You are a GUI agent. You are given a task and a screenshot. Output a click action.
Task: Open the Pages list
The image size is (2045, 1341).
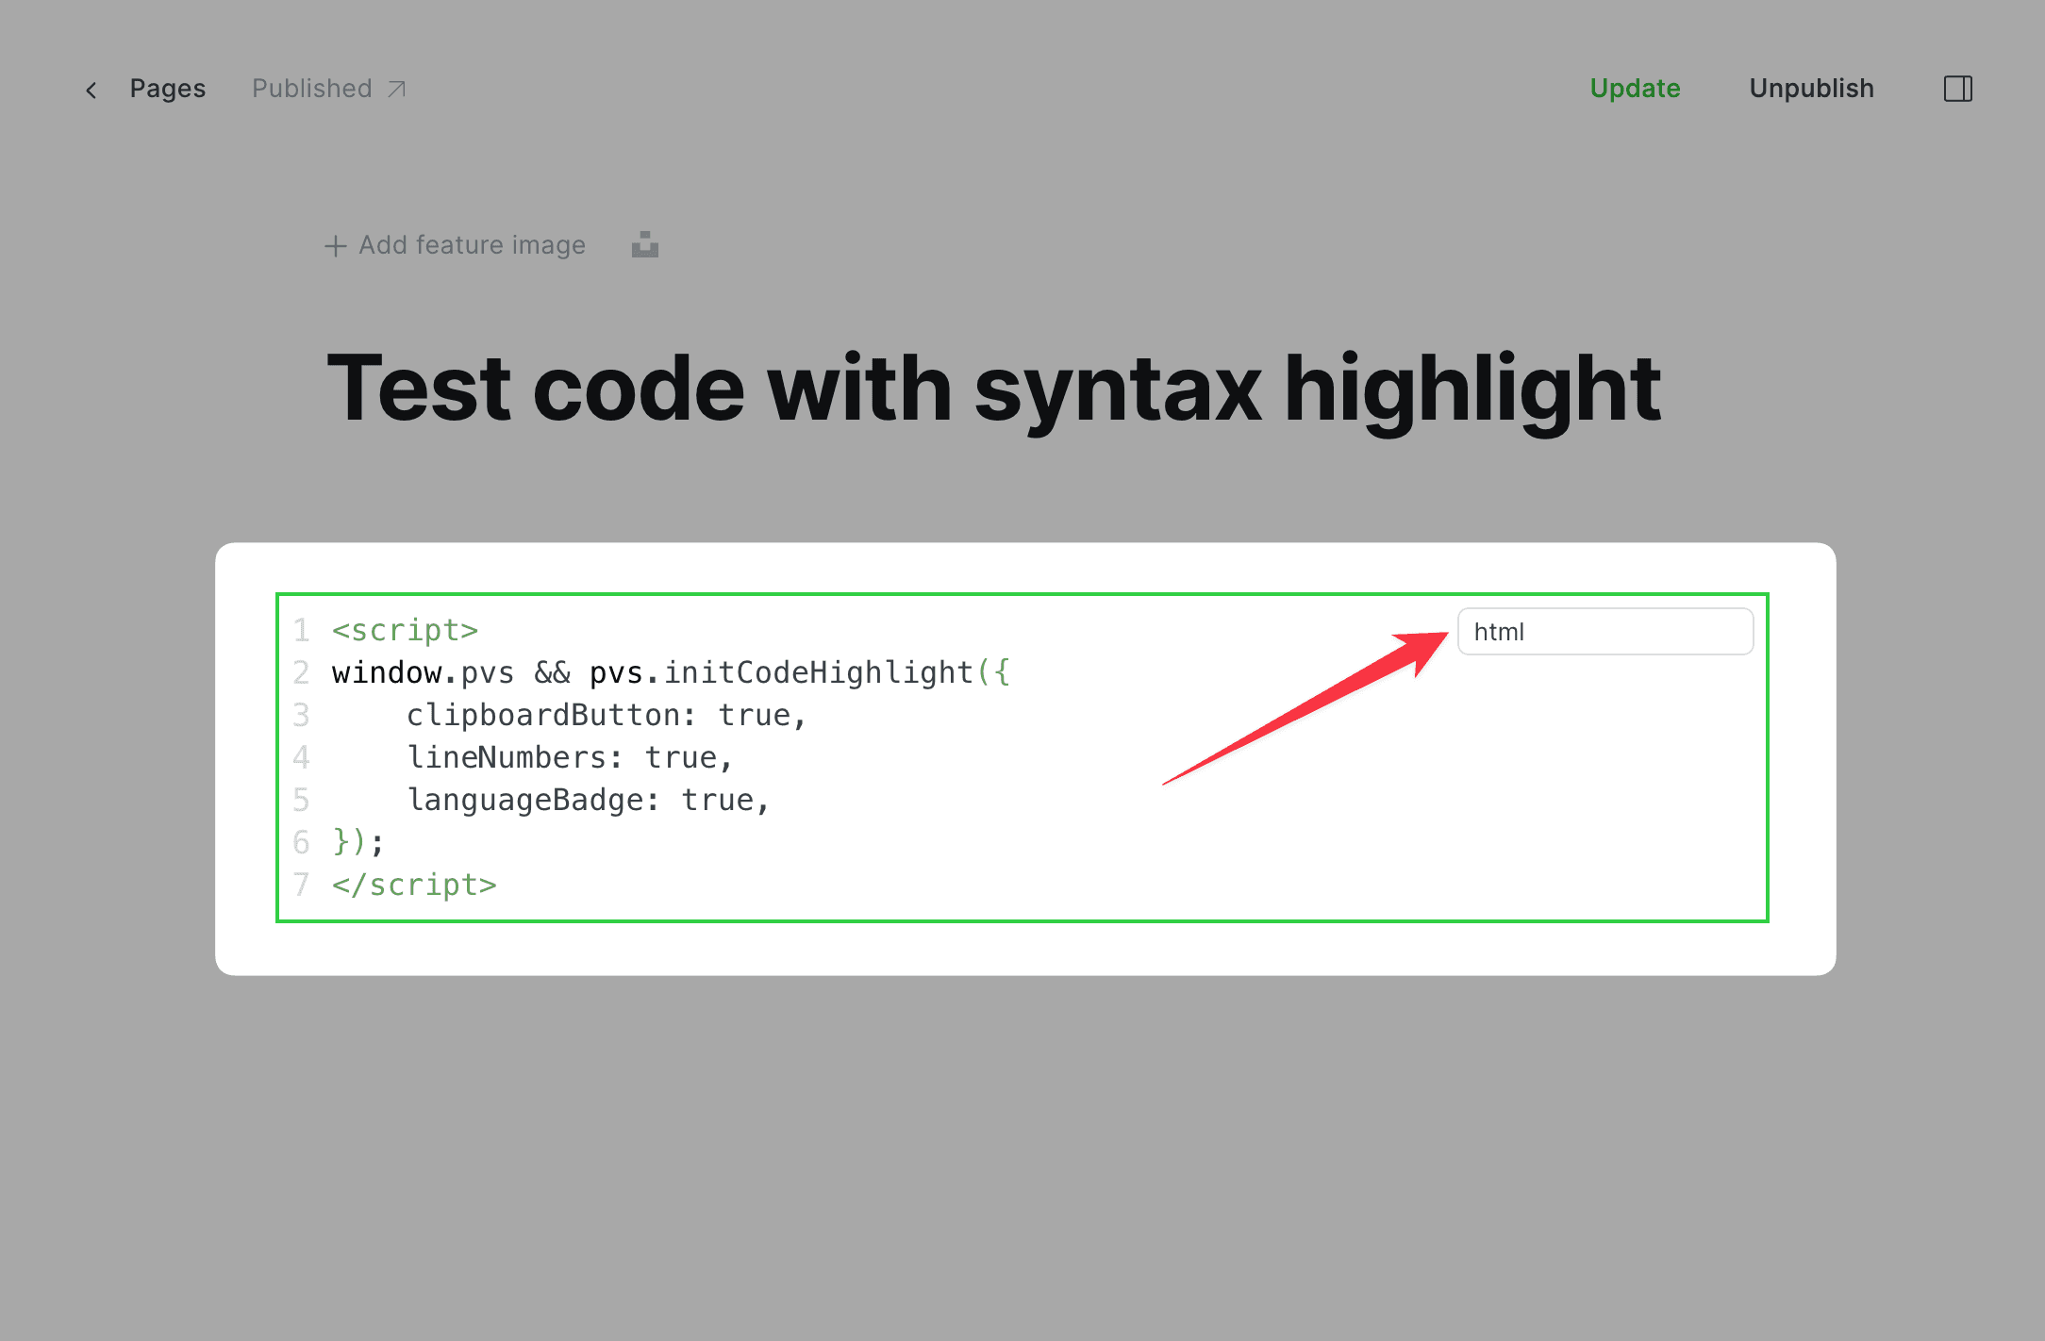(167, 88)
